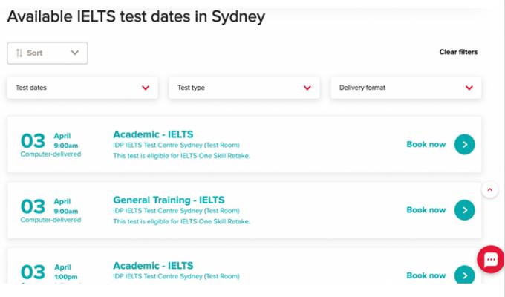Expand the Delivery format filter
This screenshot has width=505, height=297.
(406, 88)
